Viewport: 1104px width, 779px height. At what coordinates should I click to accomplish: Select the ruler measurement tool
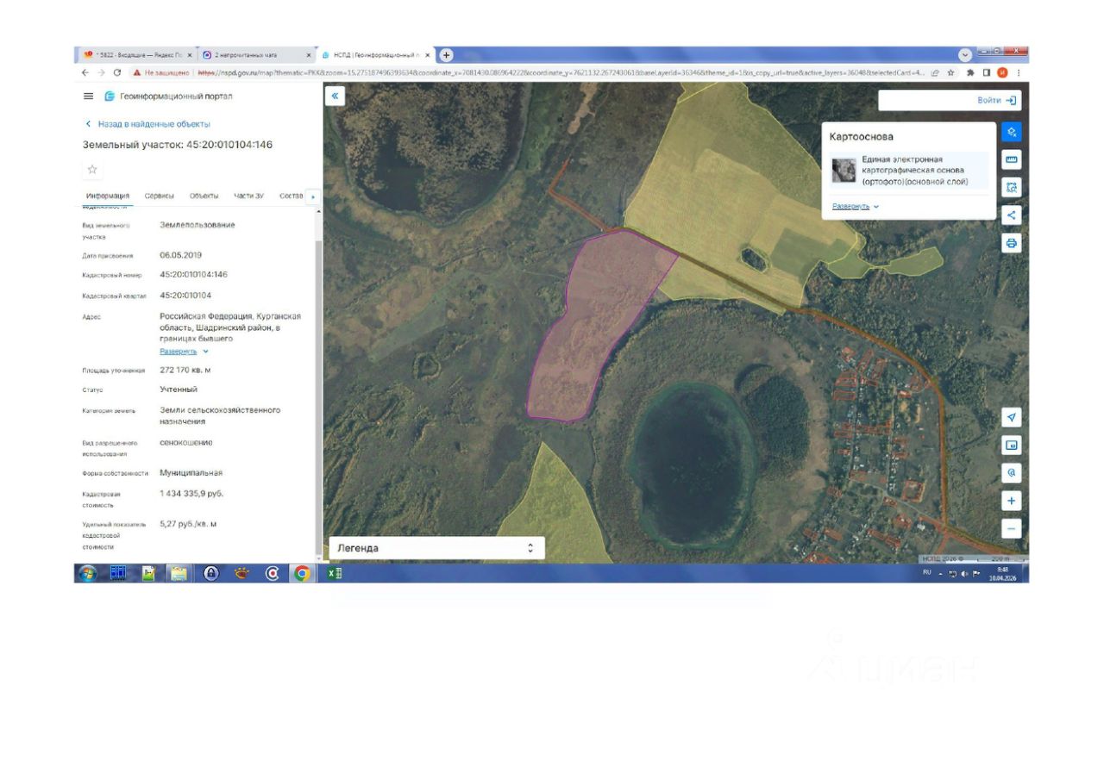(x=1012, y=159)
